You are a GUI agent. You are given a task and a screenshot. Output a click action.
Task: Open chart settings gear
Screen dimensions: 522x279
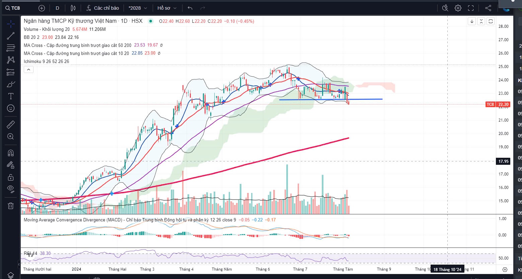458,8
